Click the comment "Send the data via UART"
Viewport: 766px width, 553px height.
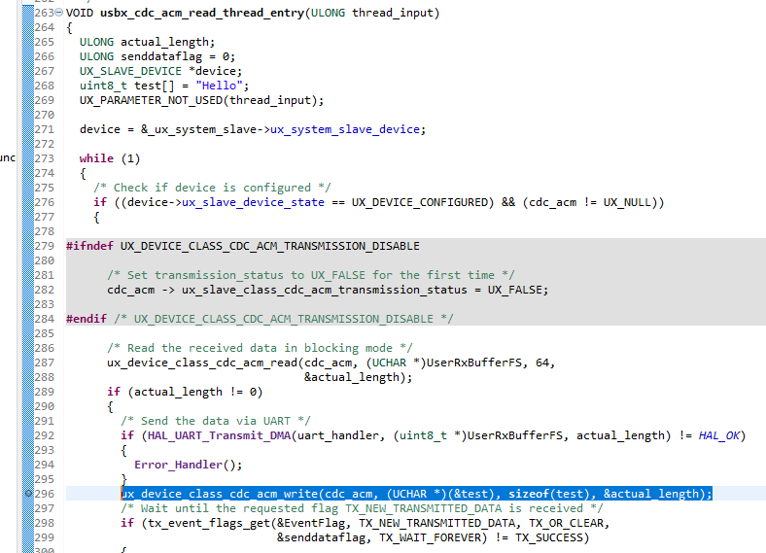click(216, 421)
